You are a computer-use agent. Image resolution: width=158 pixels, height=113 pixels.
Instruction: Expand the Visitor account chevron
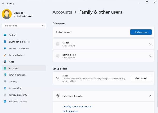[150, 44]
